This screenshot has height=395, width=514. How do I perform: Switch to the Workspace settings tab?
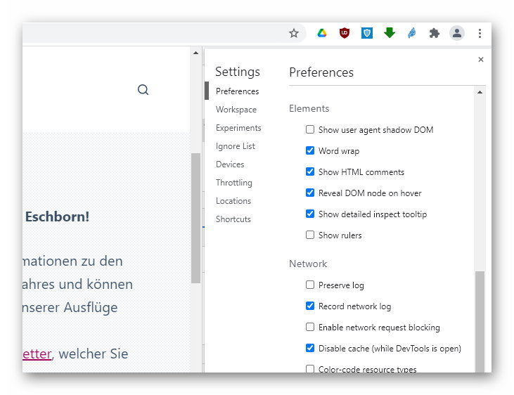tap(236, 110)
